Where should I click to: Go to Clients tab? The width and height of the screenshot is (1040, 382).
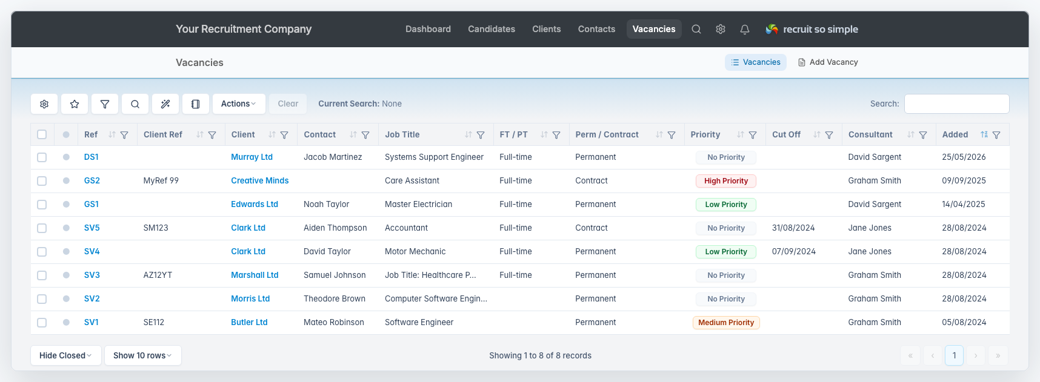[547, 29]
